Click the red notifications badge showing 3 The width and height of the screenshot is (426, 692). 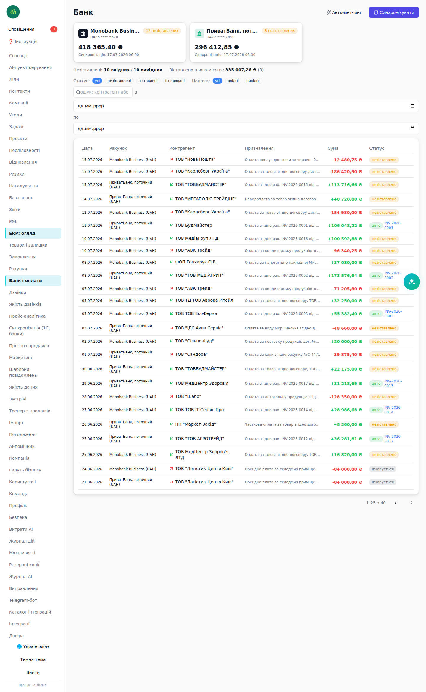(x=54, y=29)
